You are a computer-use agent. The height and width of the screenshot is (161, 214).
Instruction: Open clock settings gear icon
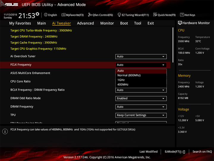point(37,14)
